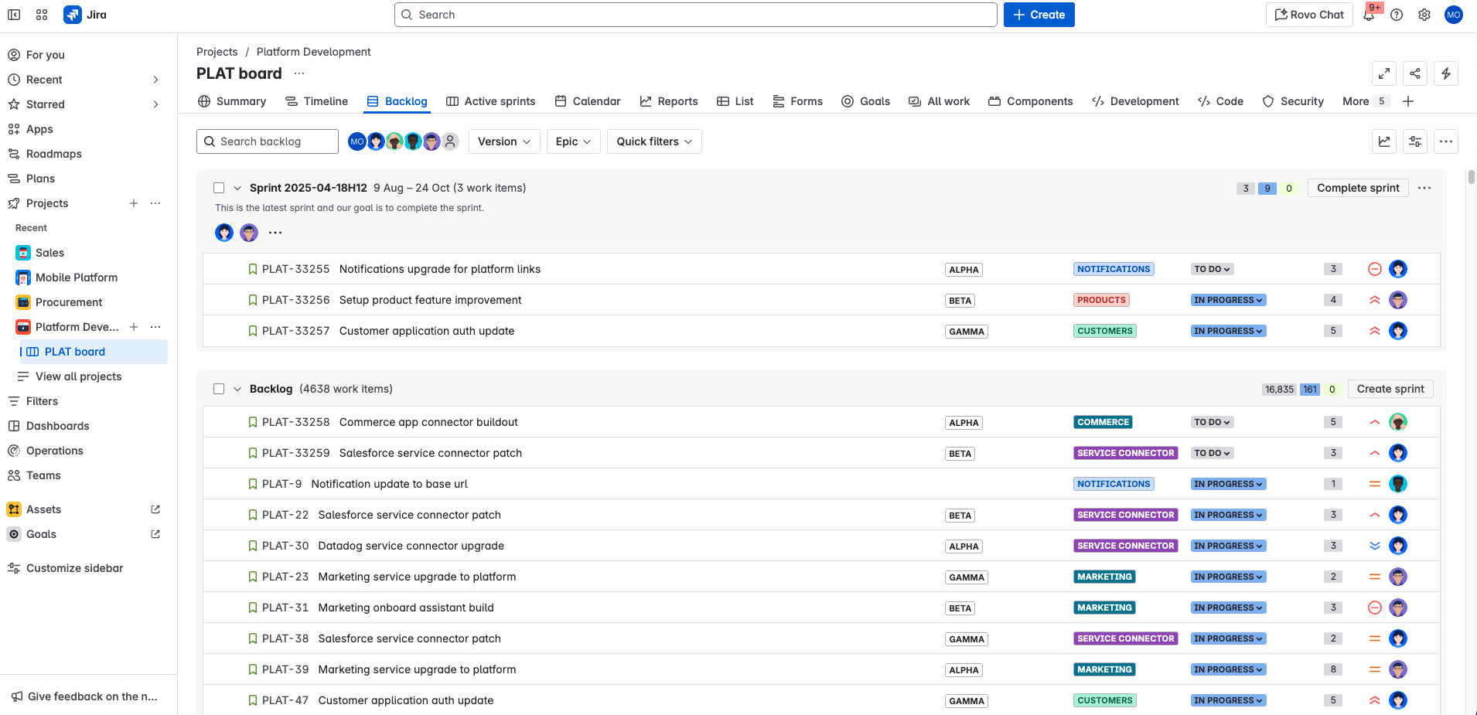Image resolution: width=1477 pixels, height=715 pixels.
Task: Open board insights chart icon
Action: click(1384, 141)
